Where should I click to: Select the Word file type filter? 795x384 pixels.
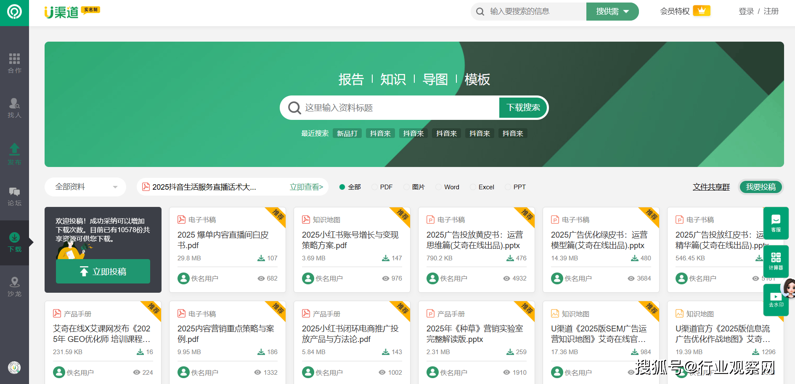pyautogui.click(x=439, y=187)
